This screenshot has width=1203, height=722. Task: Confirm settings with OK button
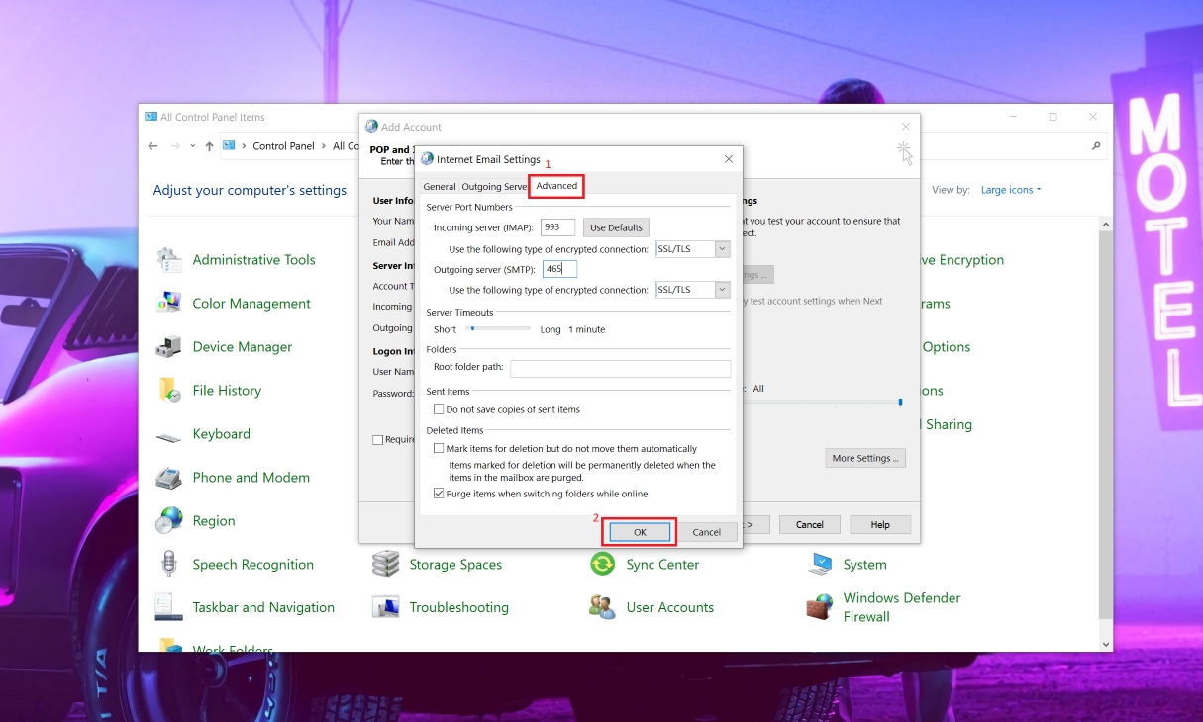tap(640, 532)
